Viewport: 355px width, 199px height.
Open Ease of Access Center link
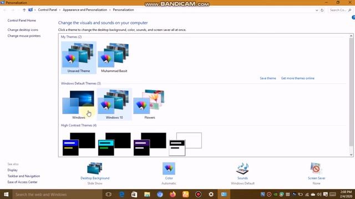tap(22, 182)
